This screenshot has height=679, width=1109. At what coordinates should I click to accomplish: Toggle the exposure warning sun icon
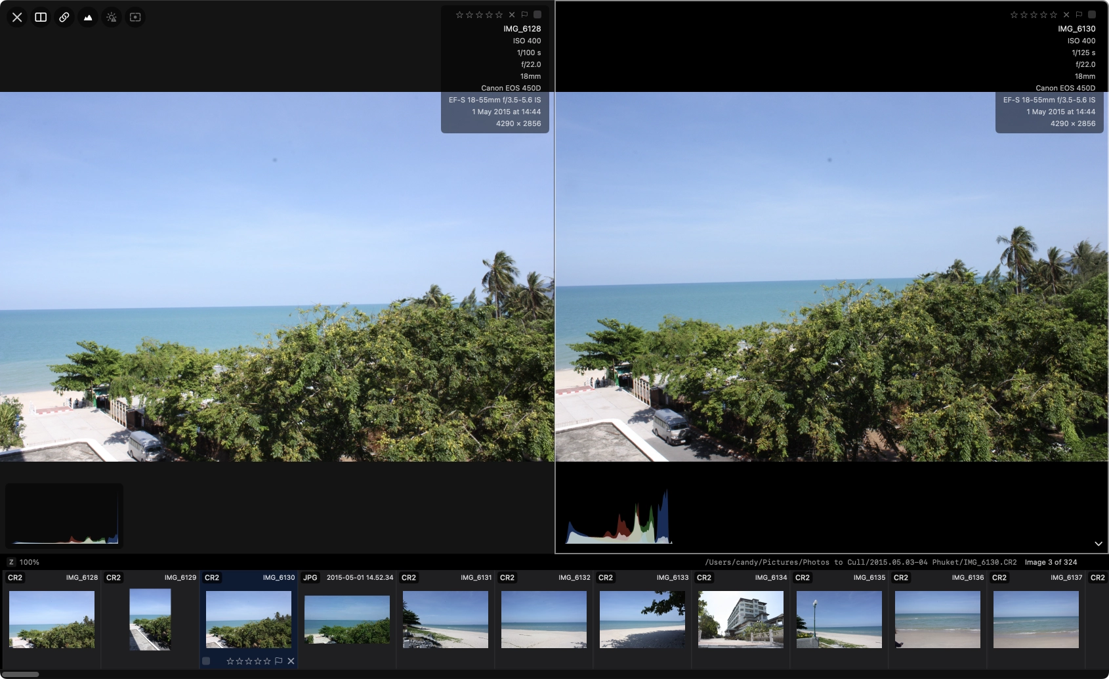pyautogui.click(x=112, y=17)
